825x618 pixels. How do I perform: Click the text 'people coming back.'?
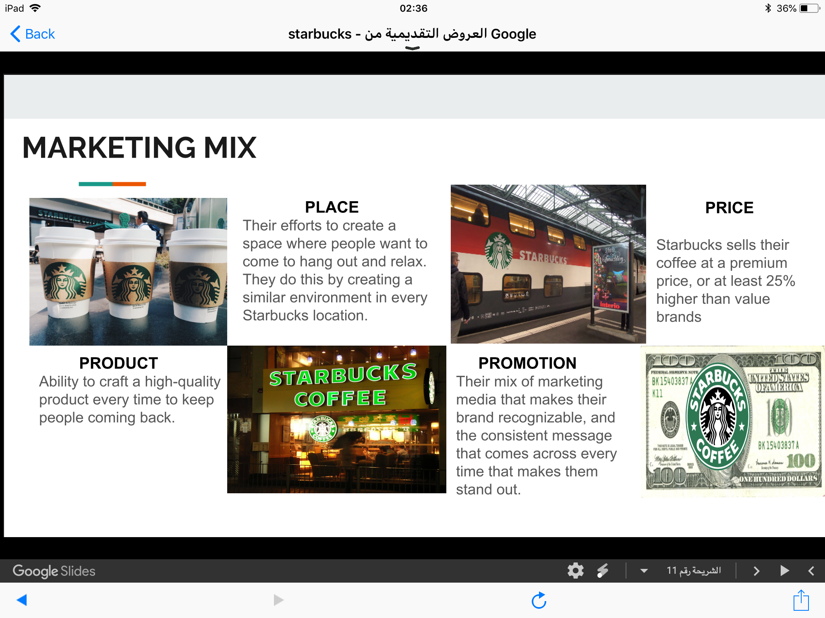pos(107,418)
